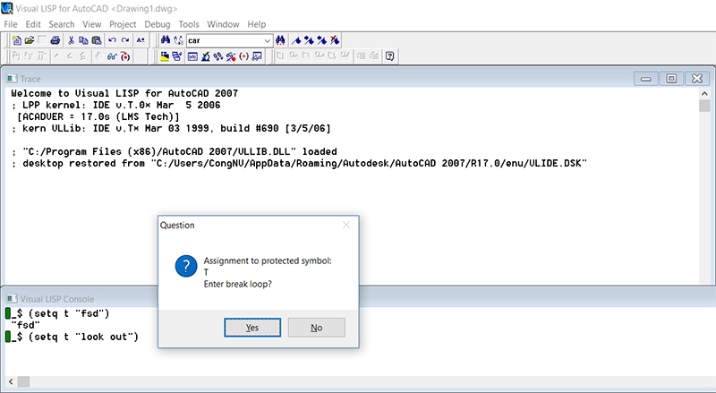Click the Redo arrow icon

coord(125,40)
